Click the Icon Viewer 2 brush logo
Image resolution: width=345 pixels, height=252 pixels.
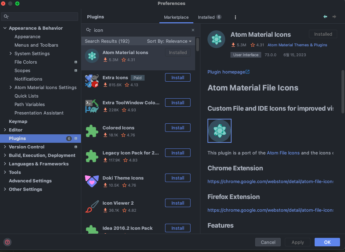click(x=92, y=206)
